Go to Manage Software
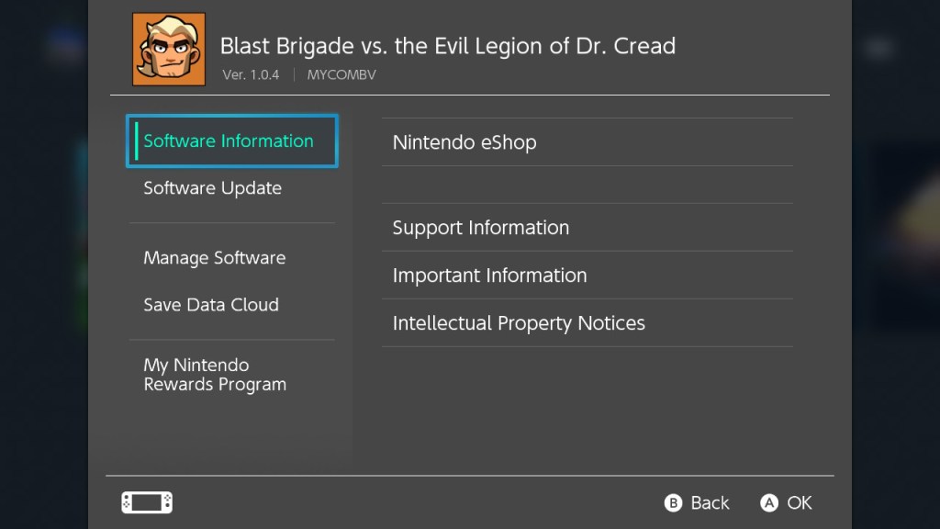The height and width of the screenshot is (529, 940). pyautogui.click(x=215, y=258)
